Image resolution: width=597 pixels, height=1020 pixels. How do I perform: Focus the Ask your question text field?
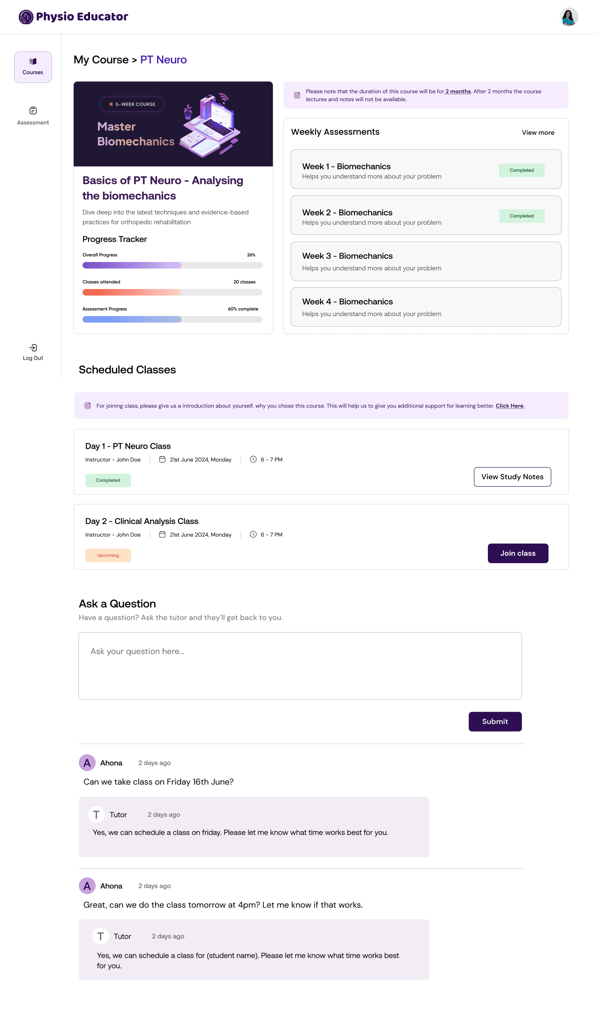[x=300, y=666]
